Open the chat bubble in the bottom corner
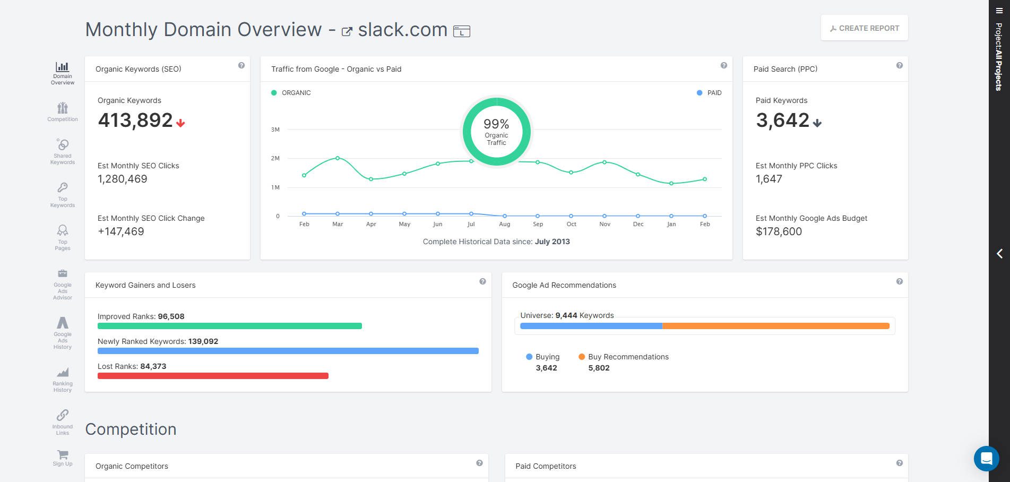 click(987, 459)
